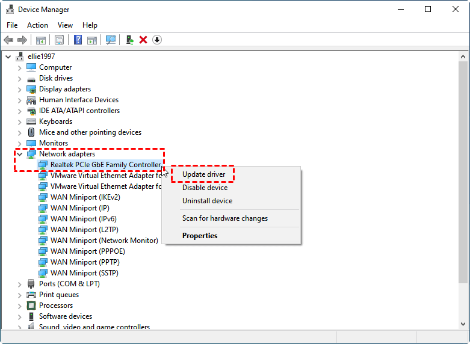Click the show/hide console tree icon
The height and width of the screenshot is (344, 470).
(x=41, y=40)
